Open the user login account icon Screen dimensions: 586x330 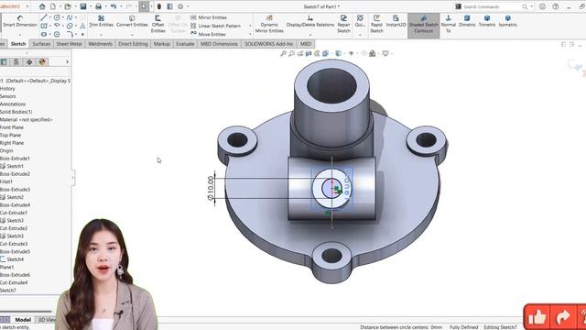coord(542,6)
